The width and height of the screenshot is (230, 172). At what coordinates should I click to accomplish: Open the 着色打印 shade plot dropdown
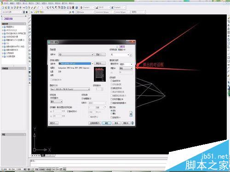[126, 64]
